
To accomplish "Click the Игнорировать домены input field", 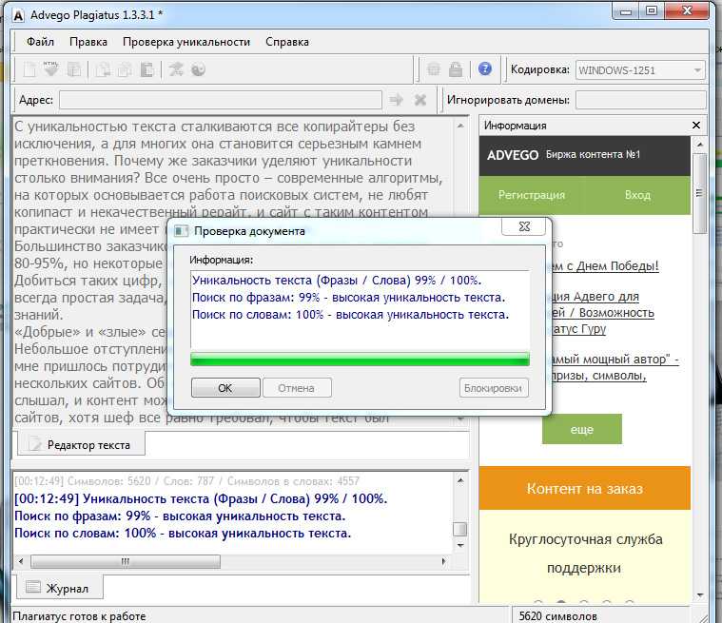I will (640, 100).
